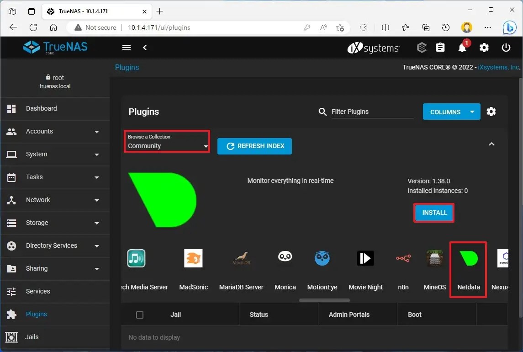Open the MadSonic plugin icon
523x352 pixels.
coord(193,258)
